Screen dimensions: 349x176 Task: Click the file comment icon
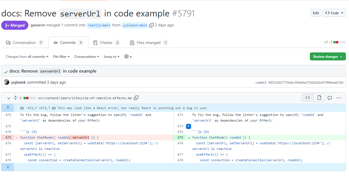tap(330, 98)
